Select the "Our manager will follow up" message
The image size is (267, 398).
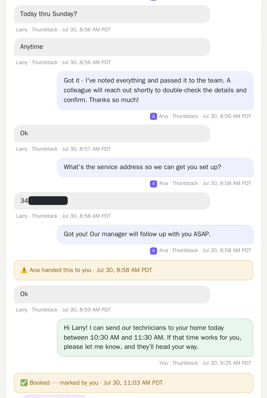(155, 234)
